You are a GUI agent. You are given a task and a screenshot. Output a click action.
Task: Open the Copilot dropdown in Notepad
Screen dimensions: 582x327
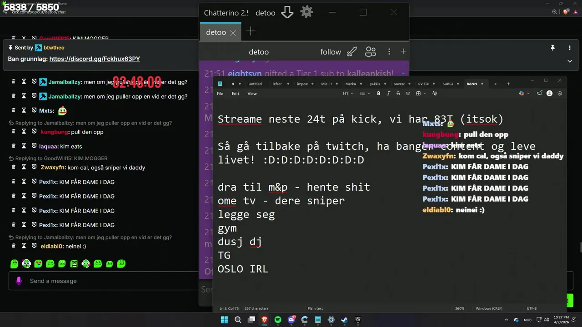click(x=523, y=94)
